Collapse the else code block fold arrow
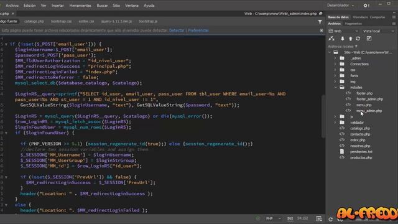This screenshot has width=398, height=224. 6,205
